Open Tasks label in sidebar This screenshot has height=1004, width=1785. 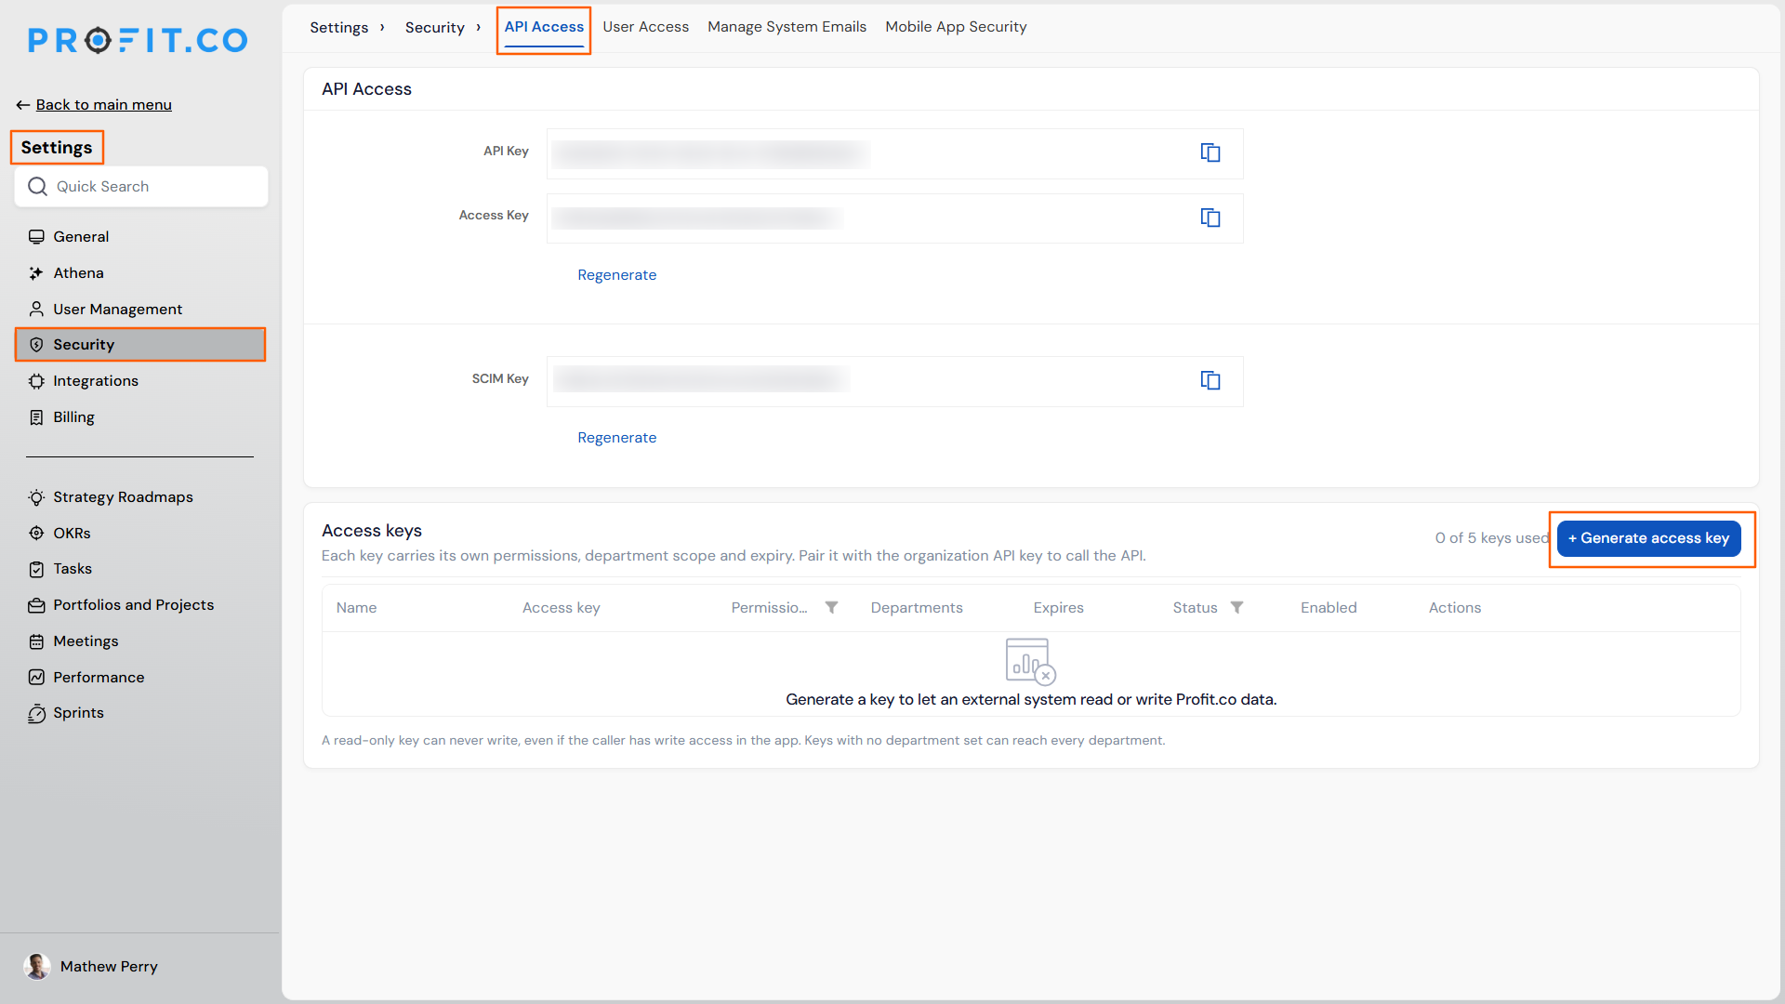pos(73,569)
